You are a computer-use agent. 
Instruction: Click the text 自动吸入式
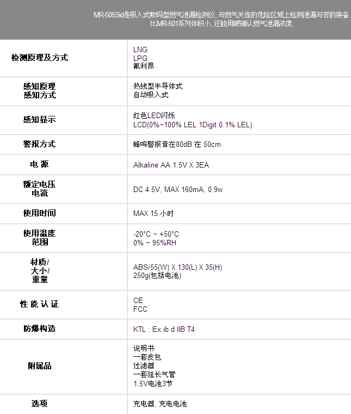151,95
